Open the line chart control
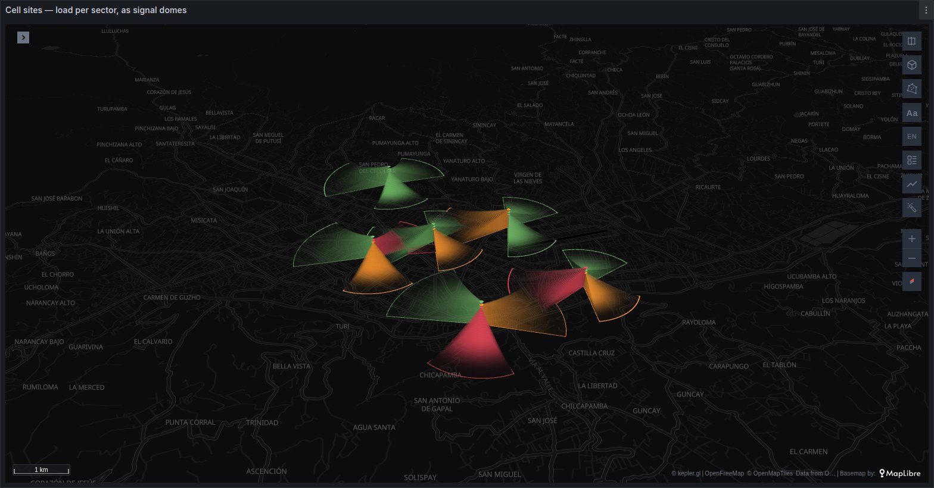Image resolution: width=934 pixels, height=488 pixels. (912, 184)
